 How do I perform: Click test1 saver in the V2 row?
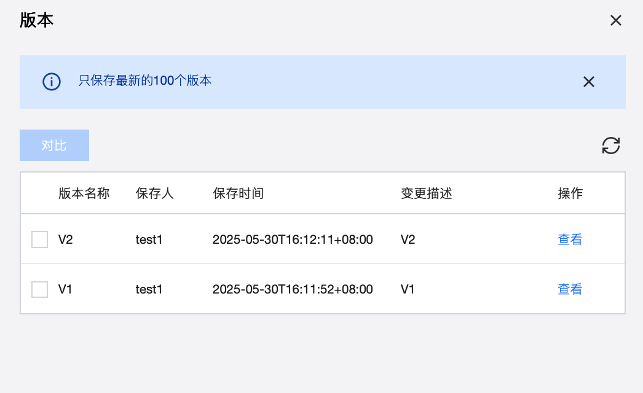coord(149,239)
